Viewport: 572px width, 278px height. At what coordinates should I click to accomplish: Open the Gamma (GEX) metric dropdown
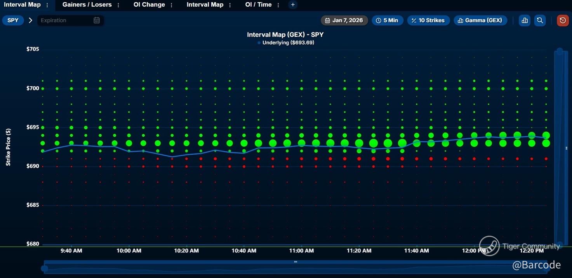(480, 21)
